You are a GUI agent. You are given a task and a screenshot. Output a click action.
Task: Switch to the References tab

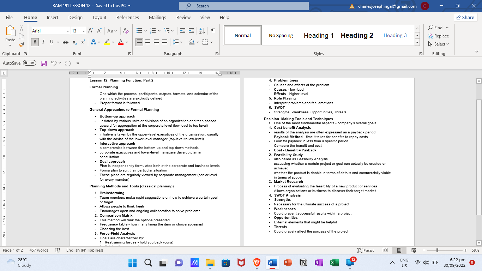pos(128,17)
